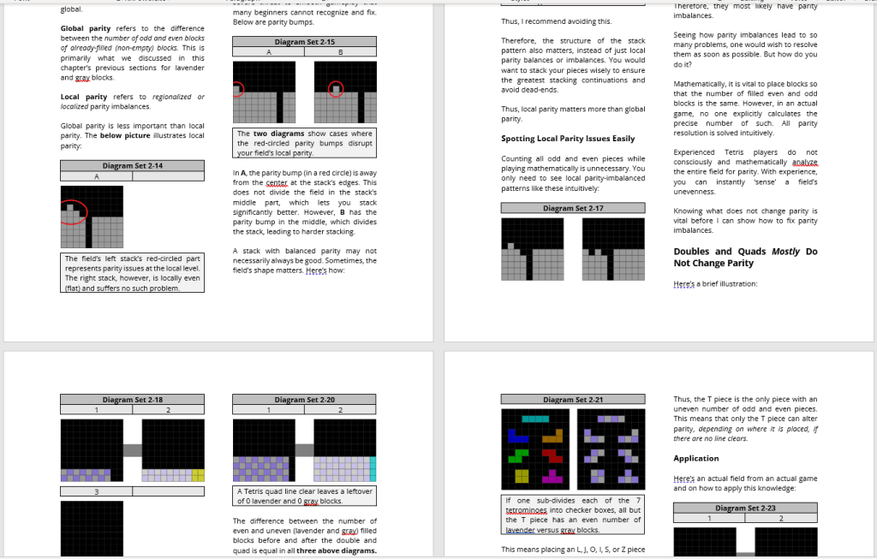
Task: Select cell 3 under Diagram Set 2-18
Action: click(x=96, y=491)
